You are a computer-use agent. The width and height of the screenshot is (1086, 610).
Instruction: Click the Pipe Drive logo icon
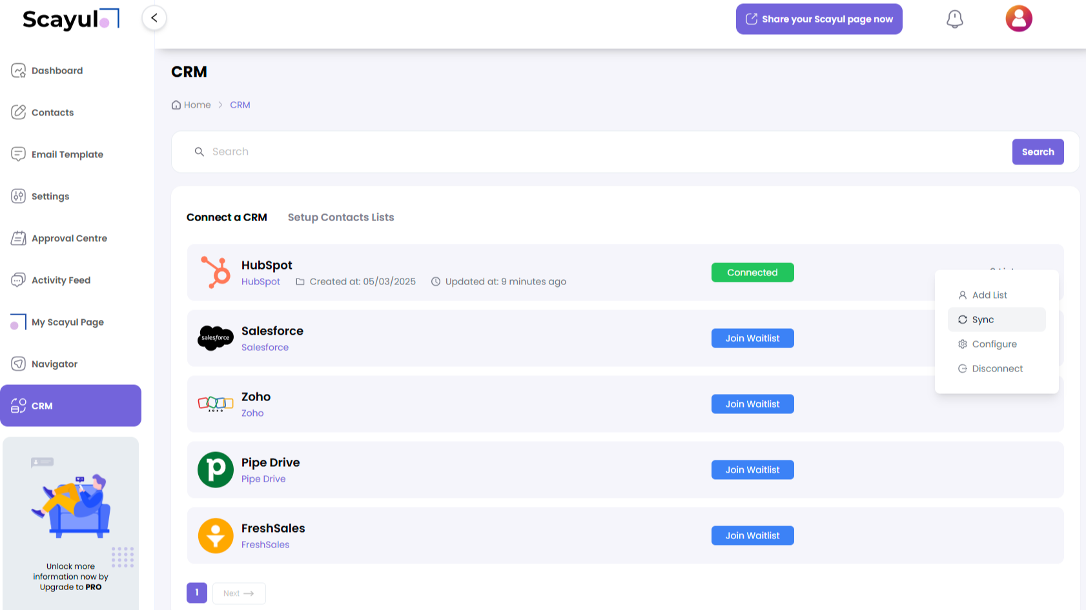[215, 469]
